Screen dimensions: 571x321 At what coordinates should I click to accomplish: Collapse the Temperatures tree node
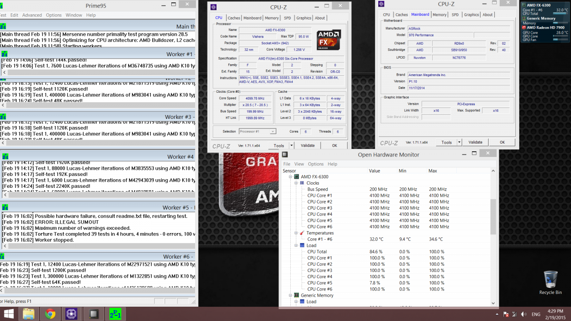point(296,233)
